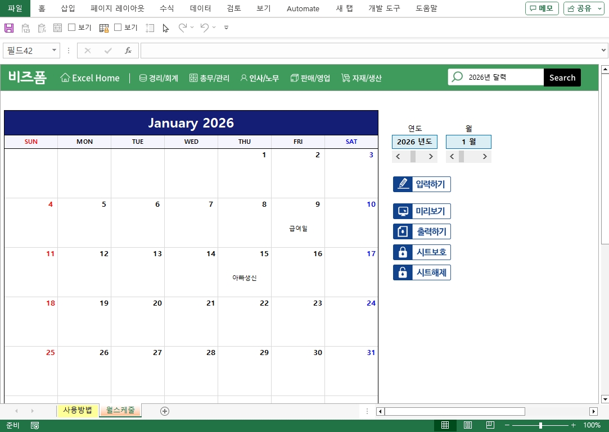Add a new sheet with plus icon
The height and width of the screenshot is (432, 609).
[165, 411]
